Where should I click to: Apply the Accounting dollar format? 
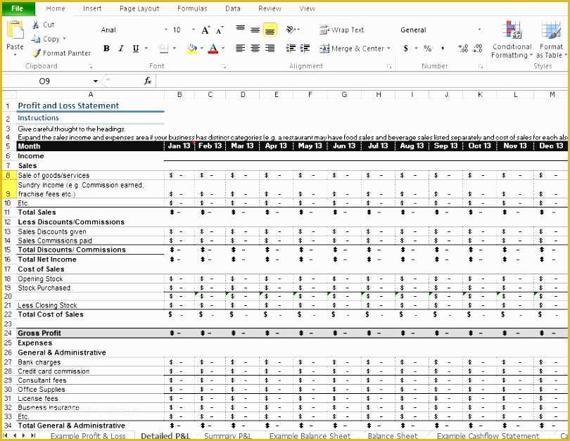pos(406,48)
